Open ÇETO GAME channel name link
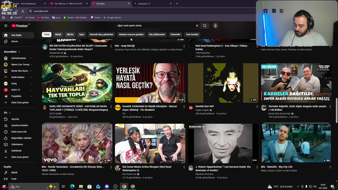This screenshot has width=338, height=190. click(55, 114)
